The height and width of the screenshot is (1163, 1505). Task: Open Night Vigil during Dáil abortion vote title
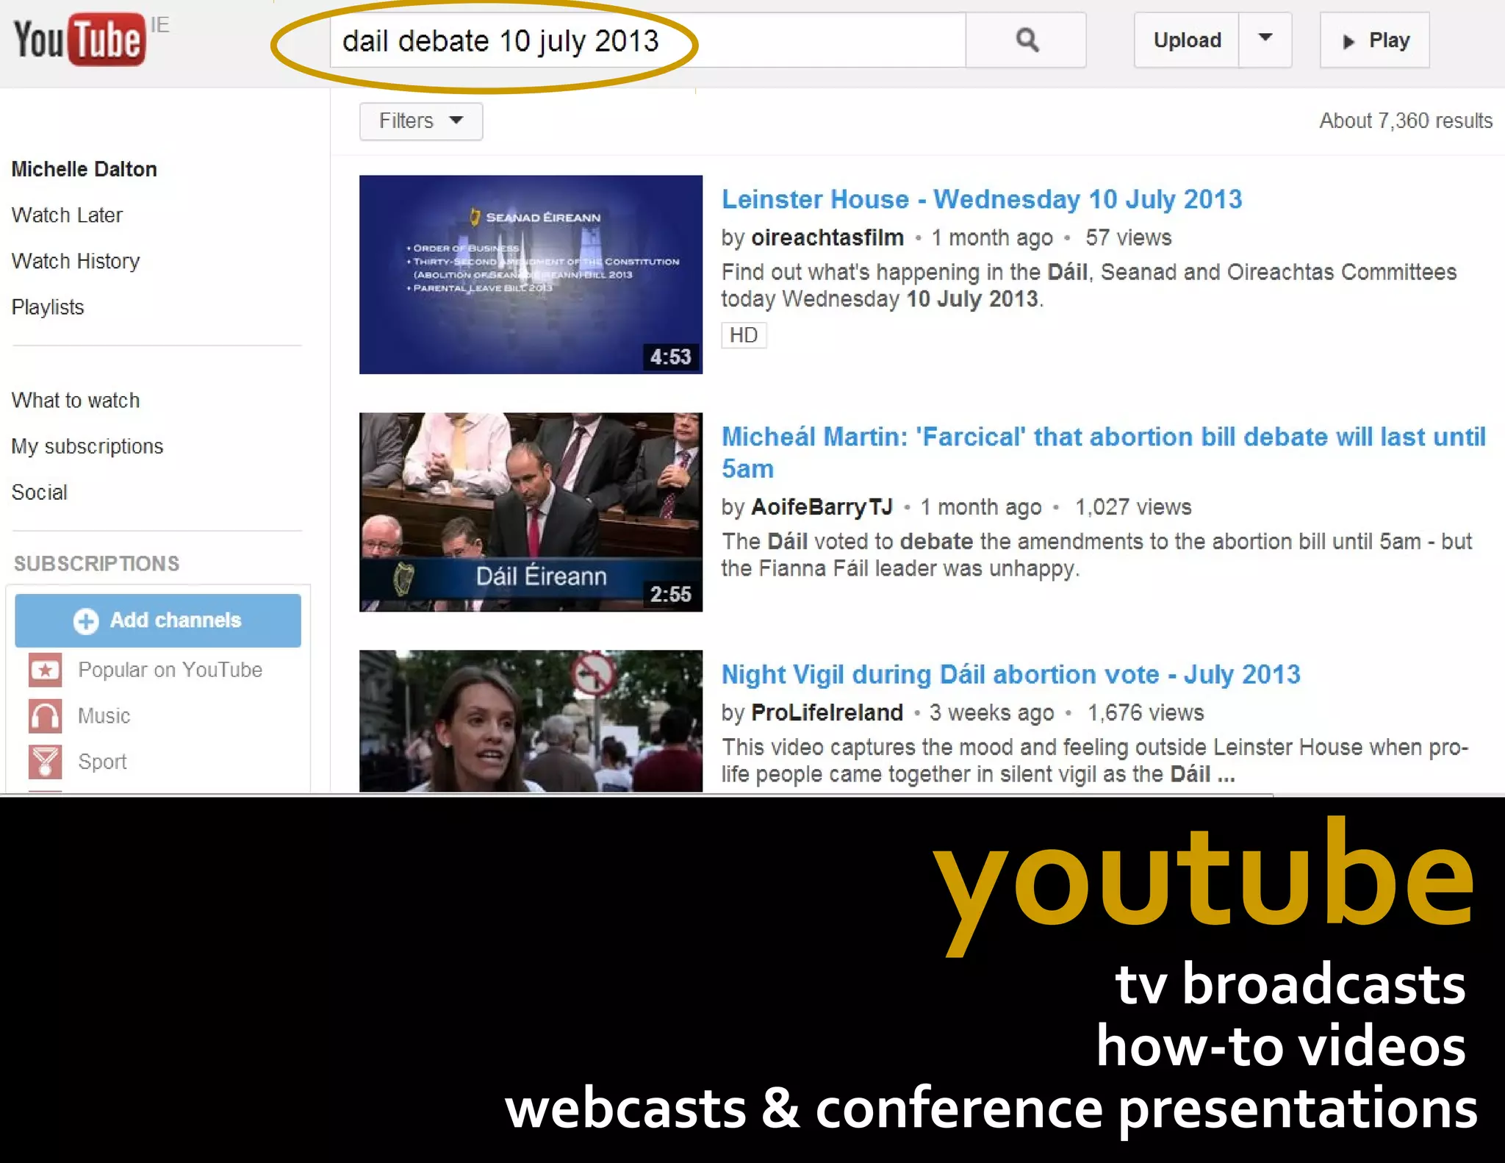pyautogui.click(x=1010, y=674)
